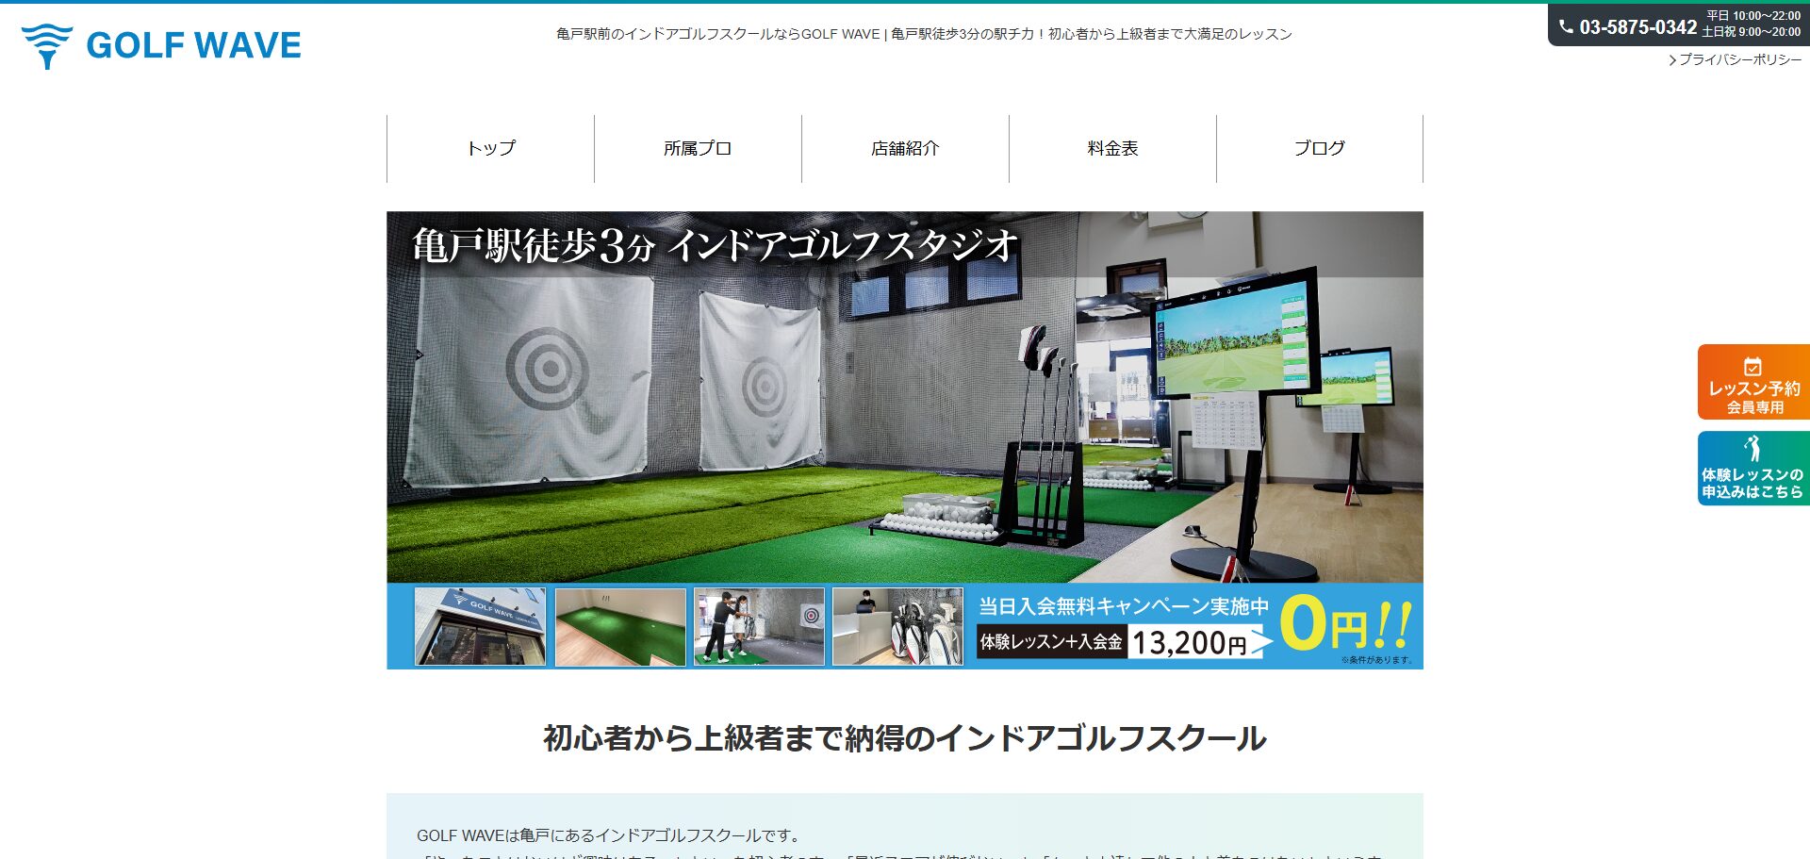The height and width of the screenshot is (859, 1810).
Task: Click the golfer icon on 体験レッスン button
Action: pyautogui.click(x=1752, y=448)
